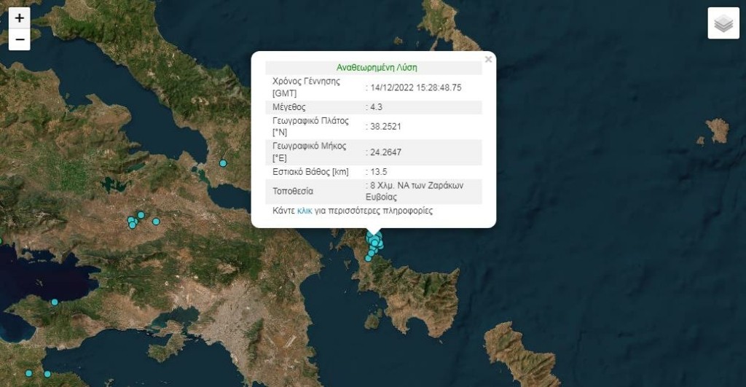Click the southernmost marker in the Evia cluster

(368, 258)
